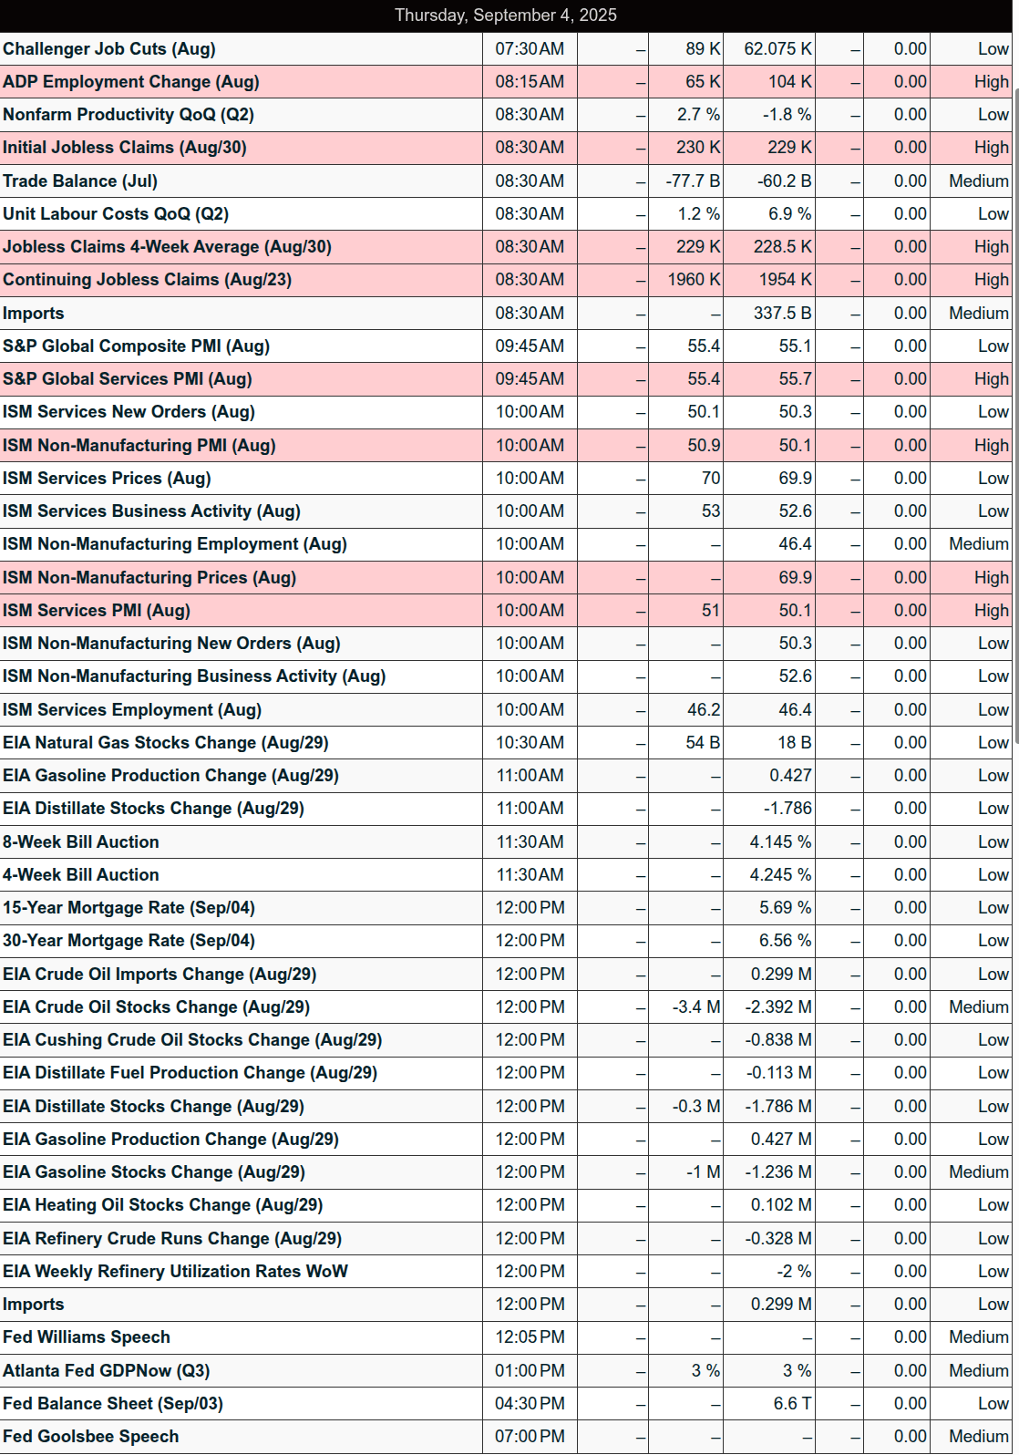Click the 04:30PM time cell
Screen dimensions: 1019x1455
click(530, 1404)
